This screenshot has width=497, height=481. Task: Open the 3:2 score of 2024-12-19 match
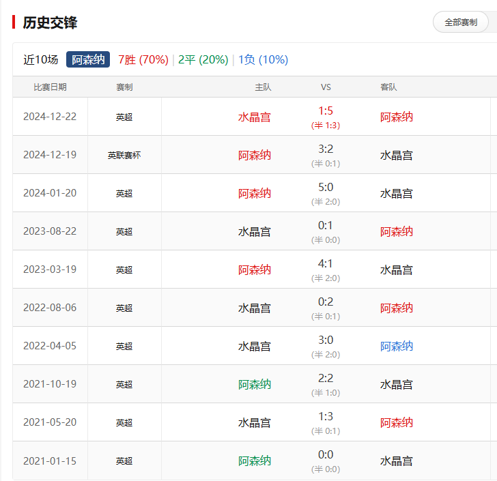(x=326, y=149)
